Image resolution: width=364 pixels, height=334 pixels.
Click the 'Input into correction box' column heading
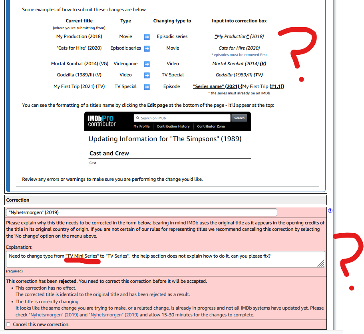click(239, 21)
